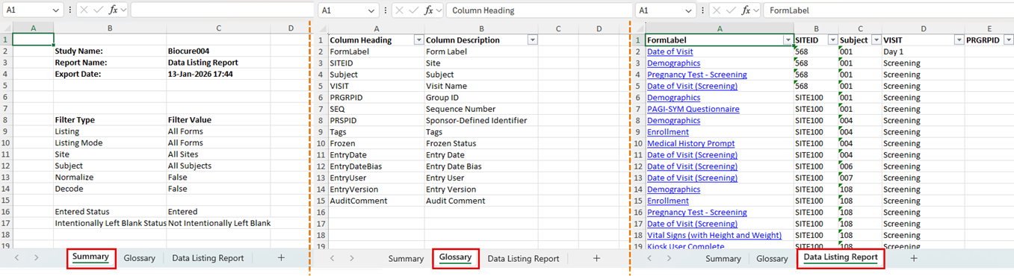Click the Cancel X icon beside FormLabel formula bar
This screenshot has height=276, width=1014.
point(716,10)
